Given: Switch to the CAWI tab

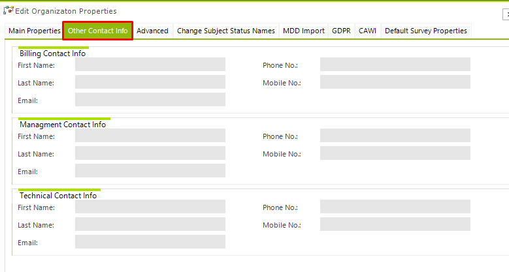Looking at the screenshot, I should pos(367,31).
